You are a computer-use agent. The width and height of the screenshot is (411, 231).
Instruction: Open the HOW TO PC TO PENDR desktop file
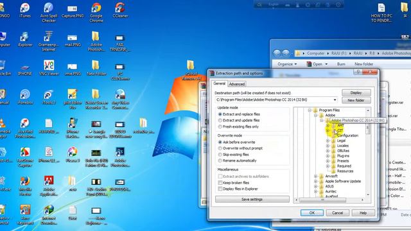pyautogui.click(x=381, y=13)
